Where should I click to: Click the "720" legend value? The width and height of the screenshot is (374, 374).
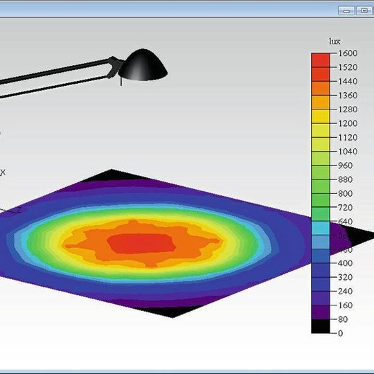[346, 208]
